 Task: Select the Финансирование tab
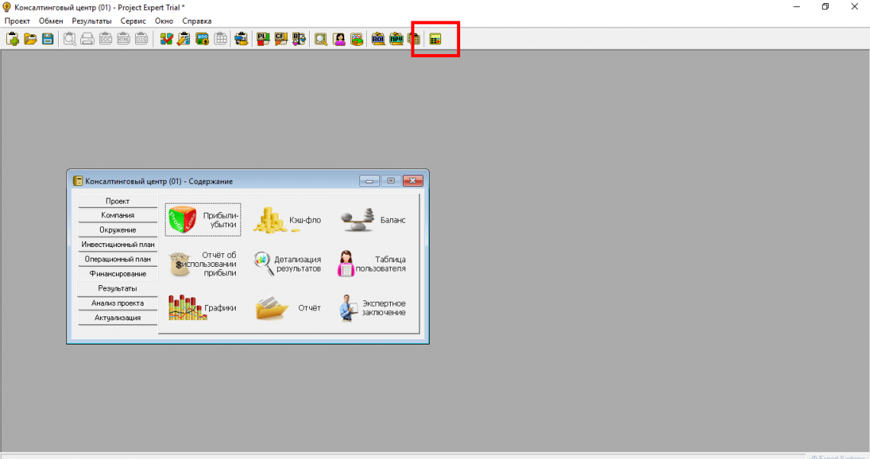tap(118, 274)
